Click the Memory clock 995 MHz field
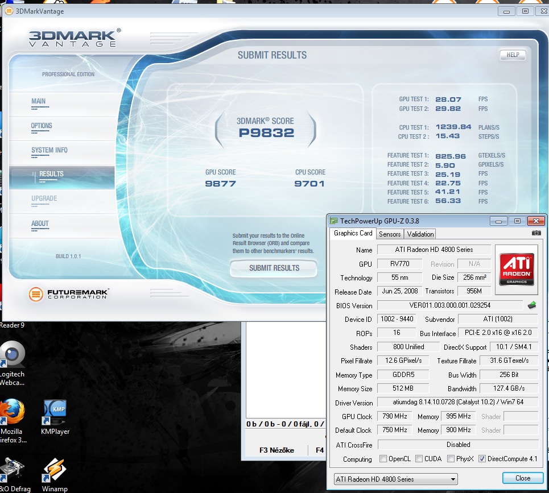549x493 pixels. click(459, 416)
